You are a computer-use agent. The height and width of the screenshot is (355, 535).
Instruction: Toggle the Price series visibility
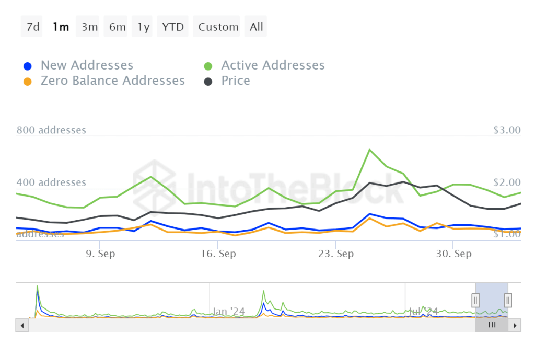pos(236,81)
